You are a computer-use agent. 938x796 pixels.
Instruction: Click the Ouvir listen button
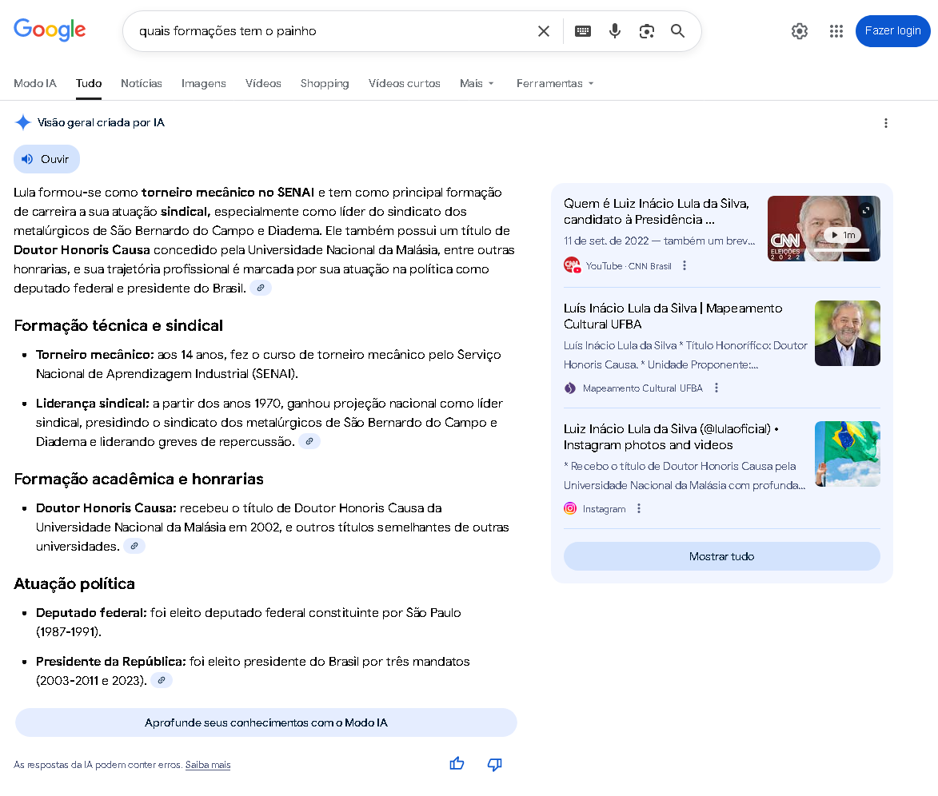pyautogui.click(x=46, y=159)
